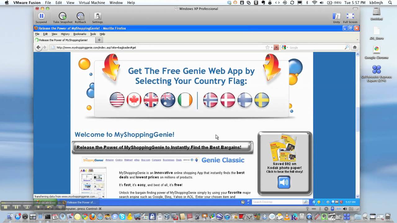Screen dimensions: 397x223
Task: Click the username kb0mjh in menu bar
Action: pyautogui.click(x=376, y=2)
